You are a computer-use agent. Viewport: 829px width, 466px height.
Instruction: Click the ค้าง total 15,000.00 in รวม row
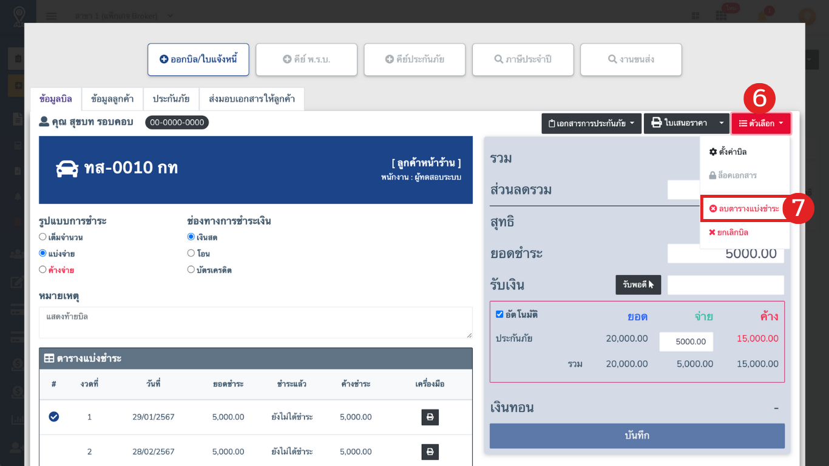757,364
